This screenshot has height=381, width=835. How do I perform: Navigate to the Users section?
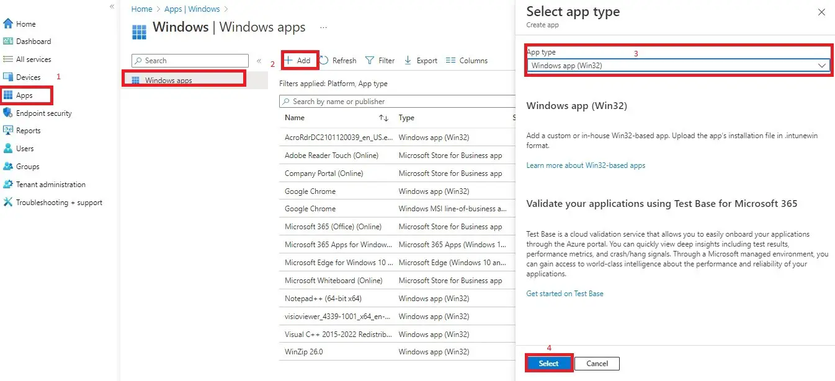24,148
